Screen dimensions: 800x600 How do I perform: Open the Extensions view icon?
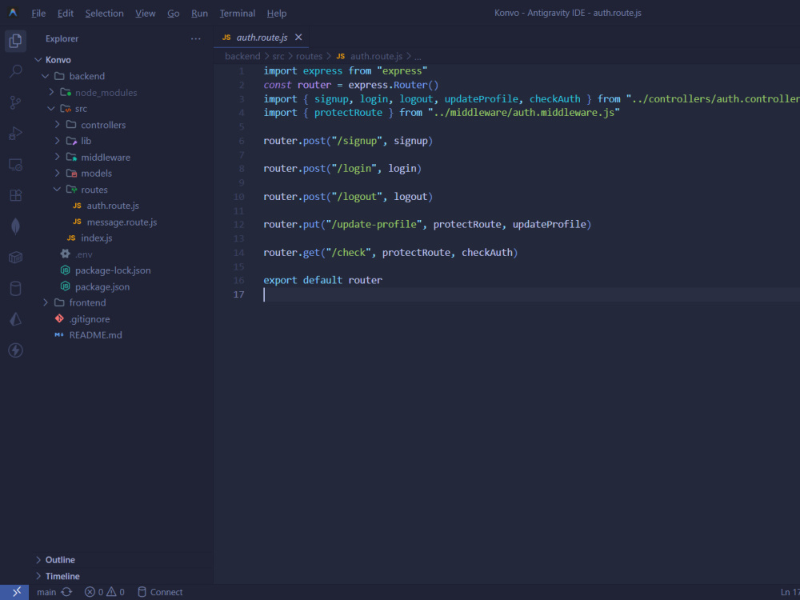point(15,195)
